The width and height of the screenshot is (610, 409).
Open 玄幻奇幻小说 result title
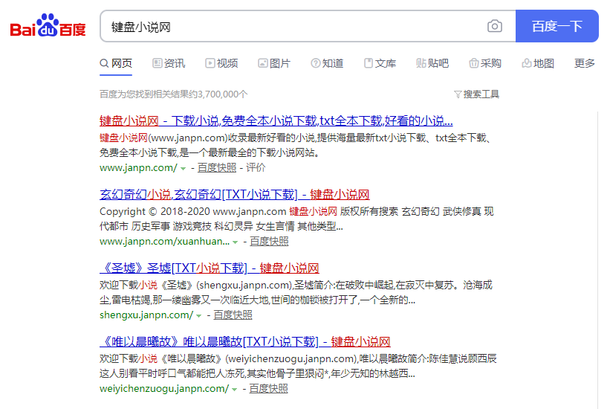point(235,194)
